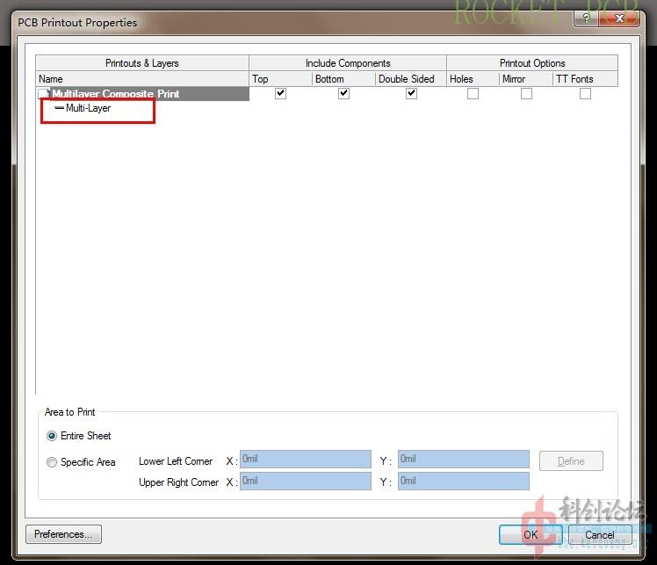This screenshot has width=657, height=565.
Task: Click the Printouts & Layers header
Action: 142,63
